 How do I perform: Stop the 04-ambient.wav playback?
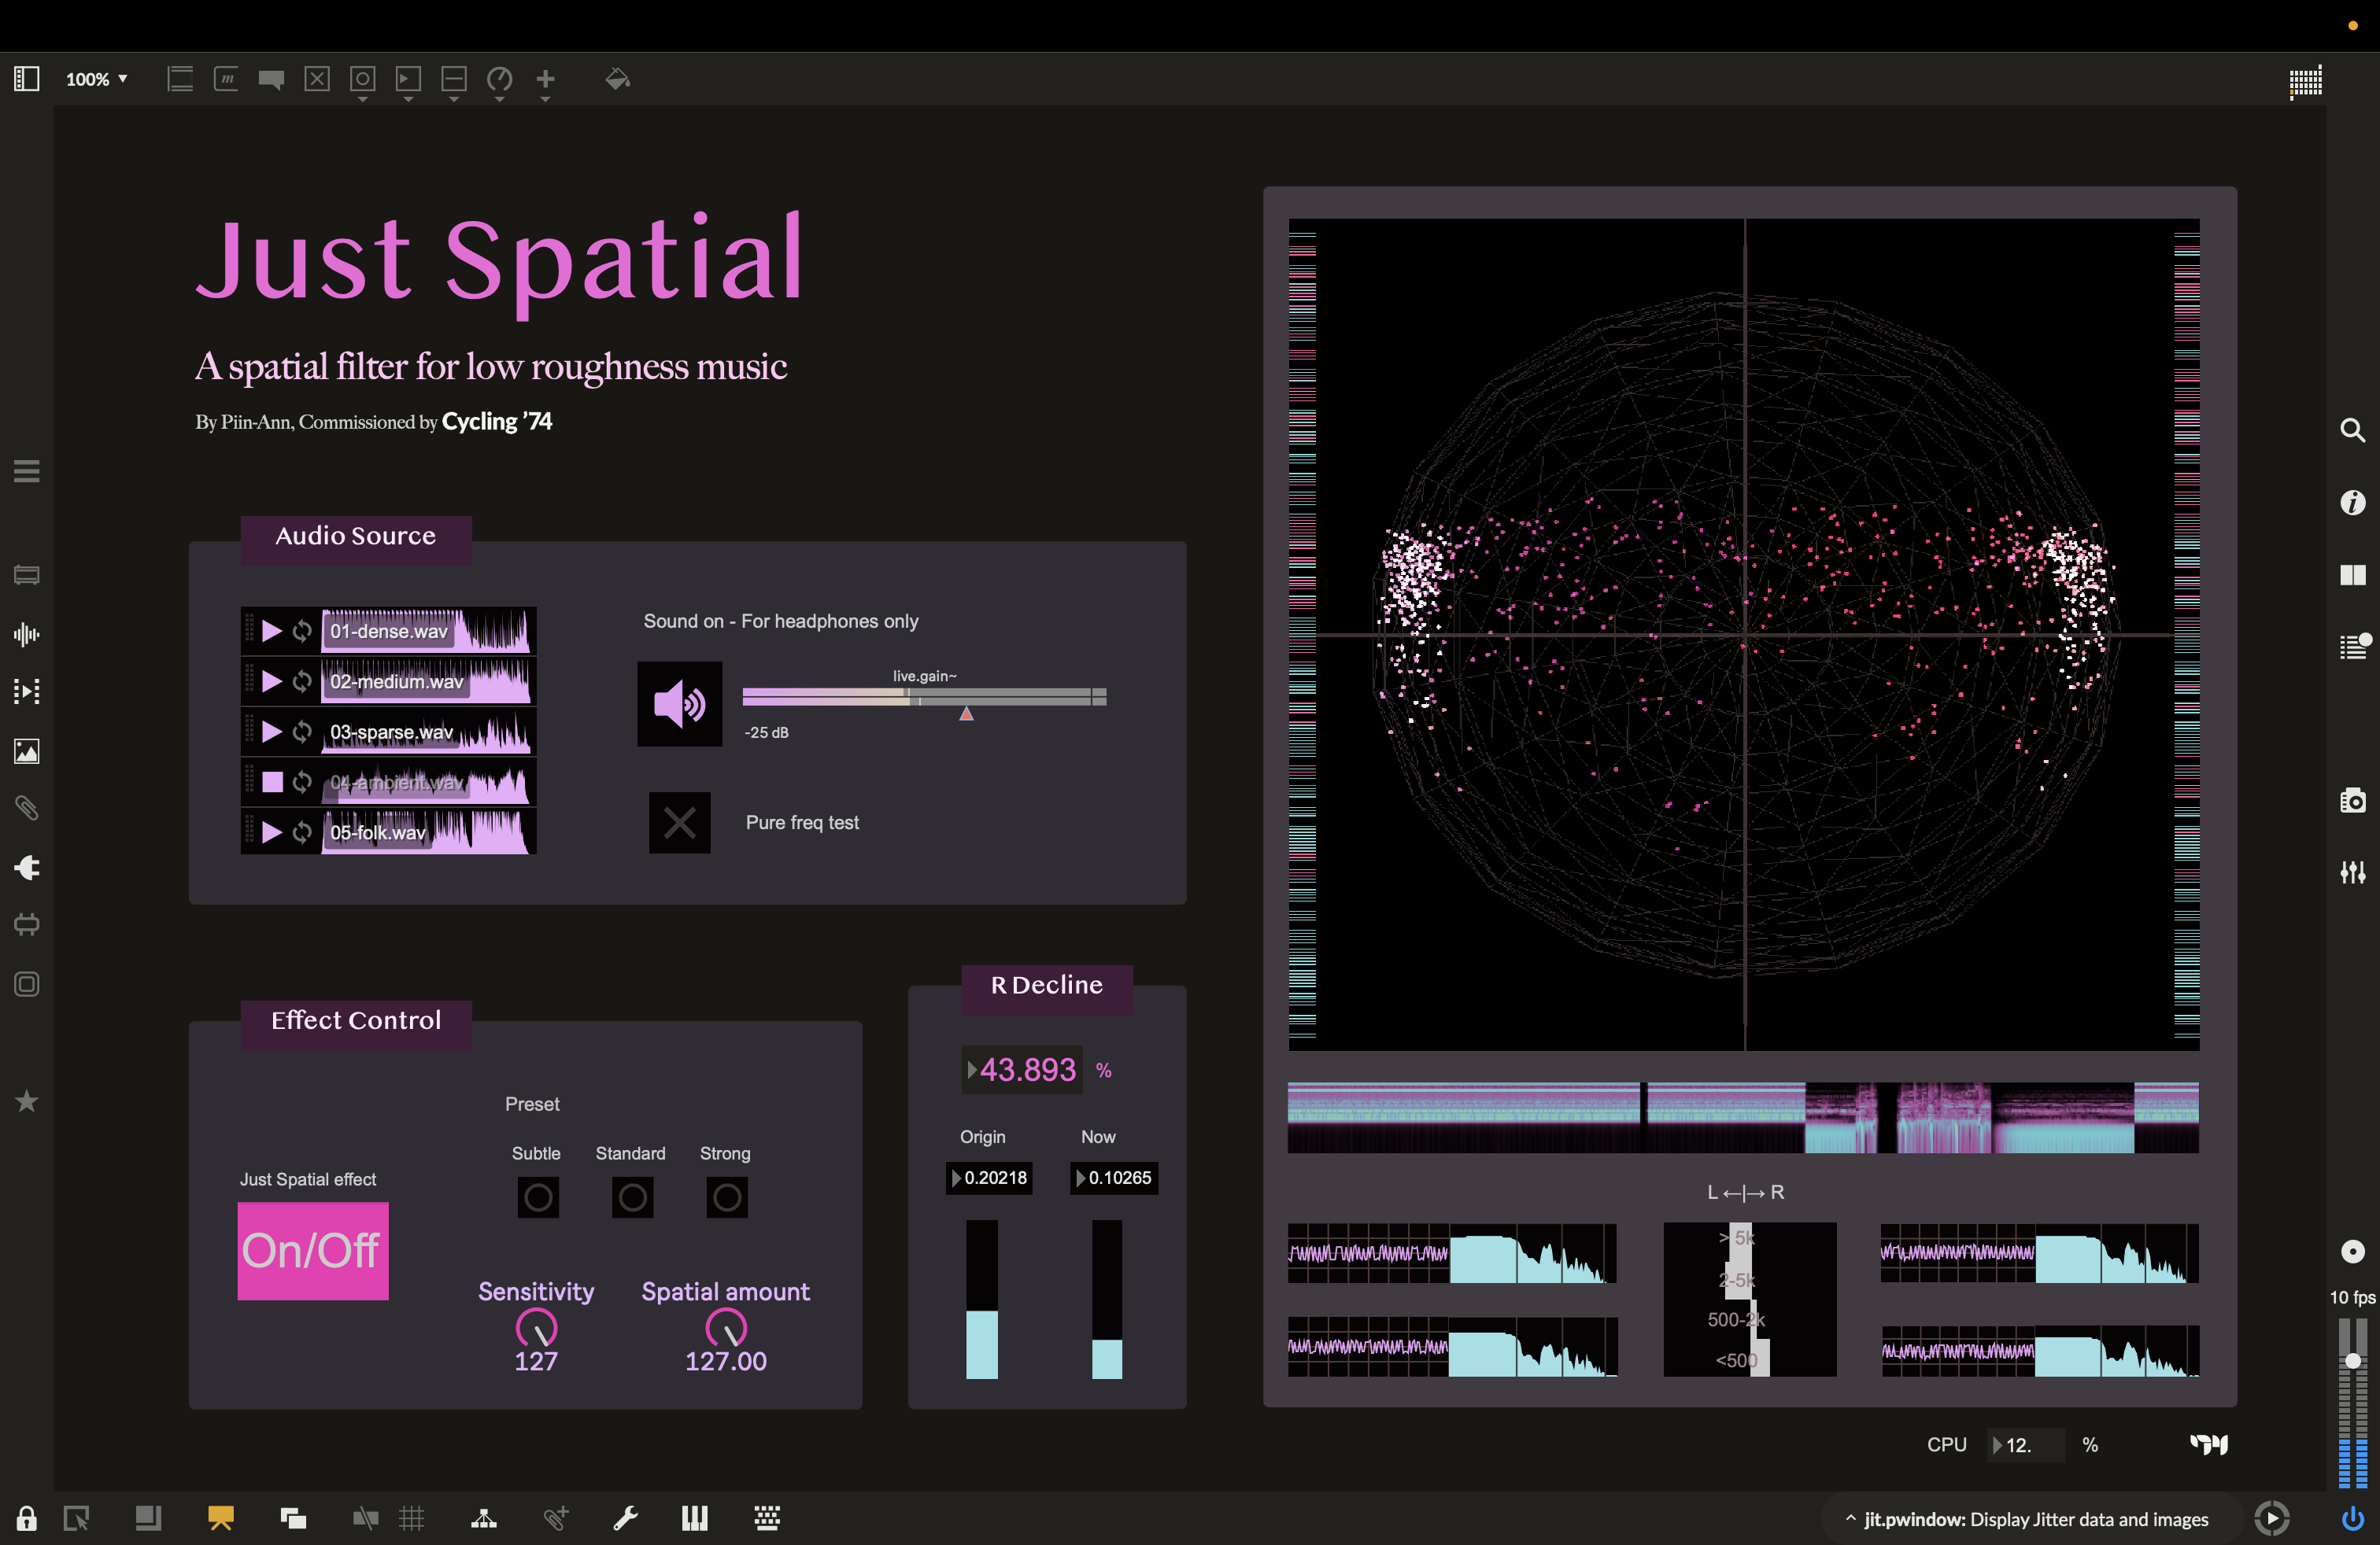point(272,781)
